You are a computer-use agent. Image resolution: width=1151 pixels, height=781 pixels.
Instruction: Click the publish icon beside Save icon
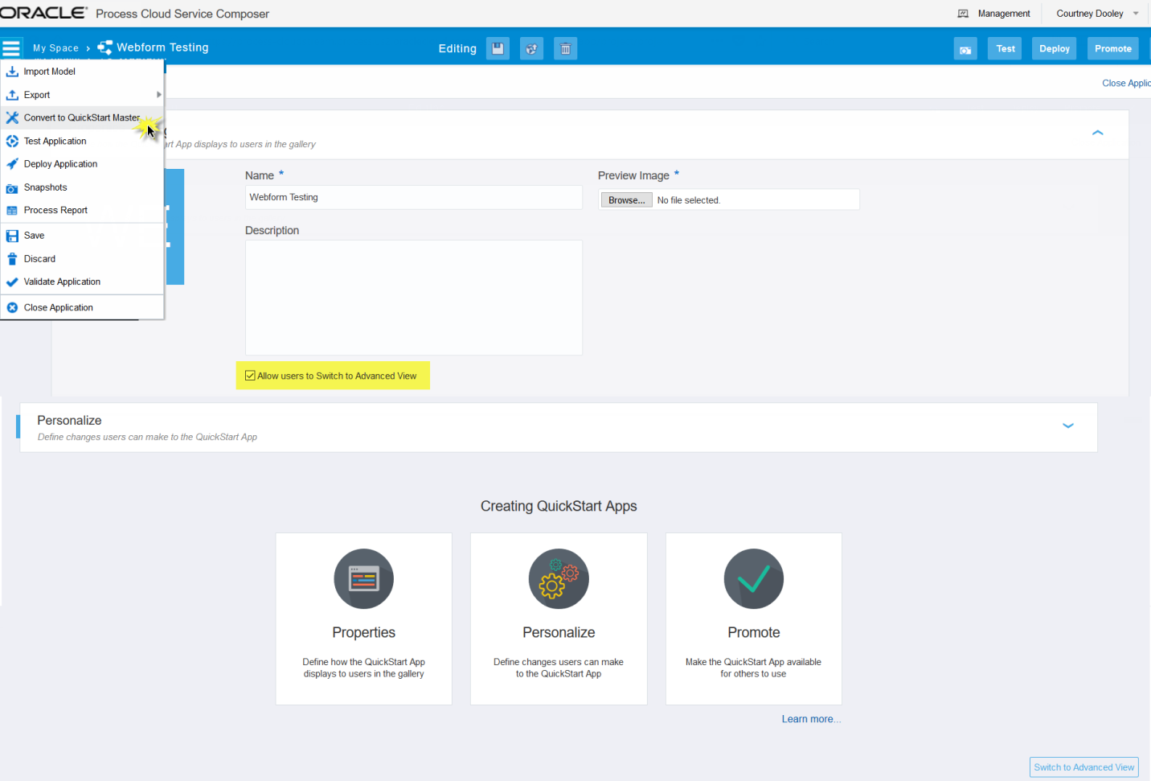[x=531, y=48]
